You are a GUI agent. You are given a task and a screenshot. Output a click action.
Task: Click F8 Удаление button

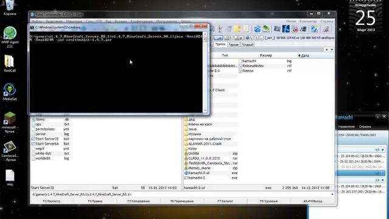tap(269, 201)
